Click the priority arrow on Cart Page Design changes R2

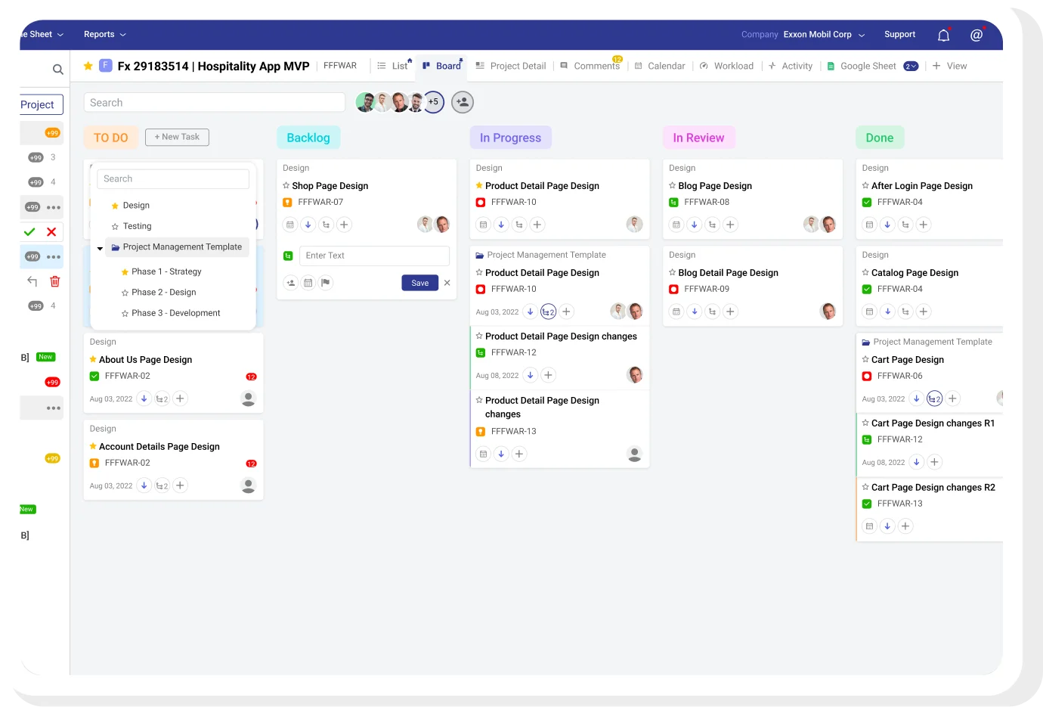point(887,526)
